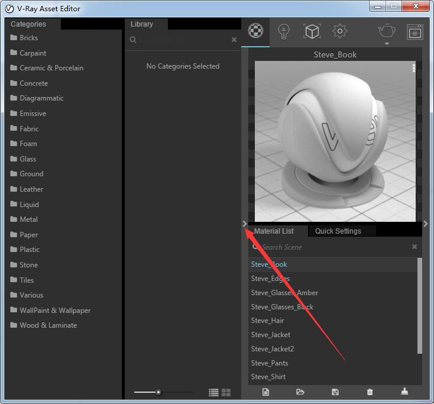Open the Leather category folder

[27, 189]
